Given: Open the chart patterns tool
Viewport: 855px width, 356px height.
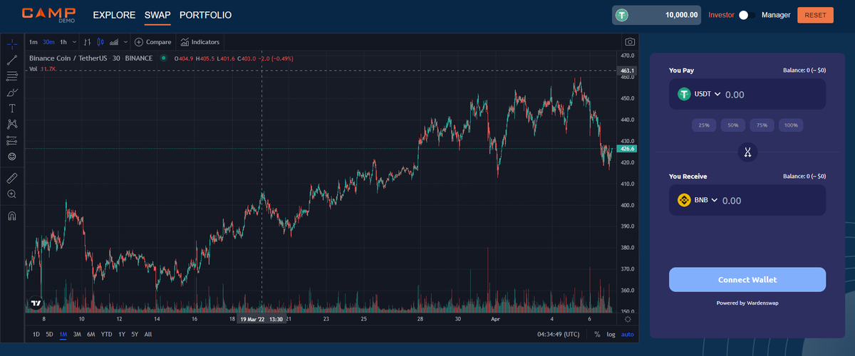Looking at the screenshot, I should tap(12, 124).
